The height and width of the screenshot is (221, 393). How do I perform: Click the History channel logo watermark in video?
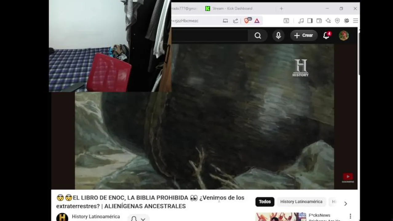300,68
